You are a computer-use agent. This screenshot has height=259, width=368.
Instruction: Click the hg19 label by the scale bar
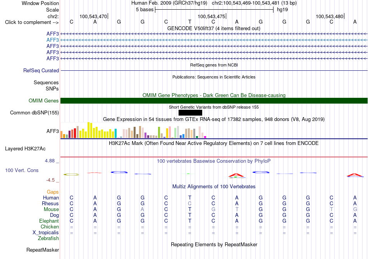tap(282, 10)
